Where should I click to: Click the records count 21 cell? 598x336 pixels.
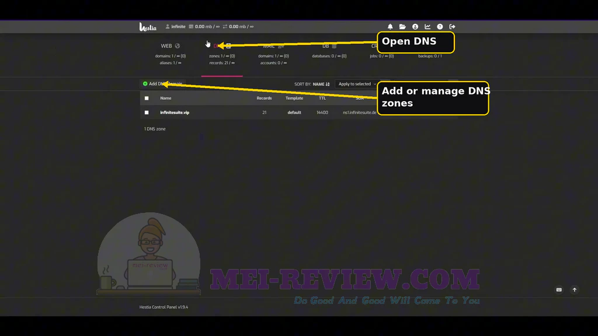point(265,113)
